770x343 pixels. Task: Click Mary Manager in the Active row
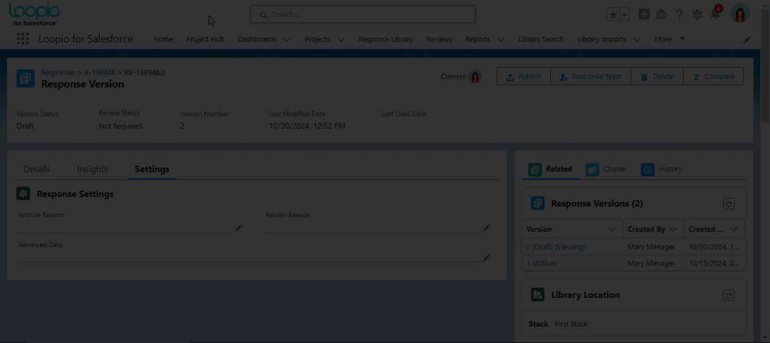click(652, 263)
